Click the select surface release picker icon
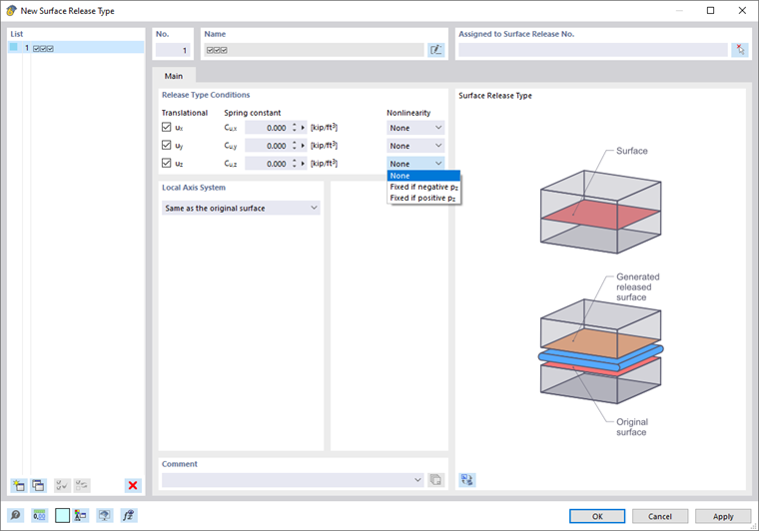The height and width of the screenshot is (531, 759). click(x=740, y=50)
